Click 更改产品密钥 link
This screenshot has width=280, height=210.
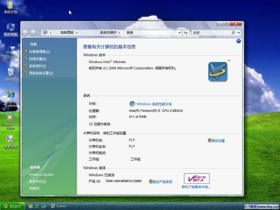coord(162,182)
